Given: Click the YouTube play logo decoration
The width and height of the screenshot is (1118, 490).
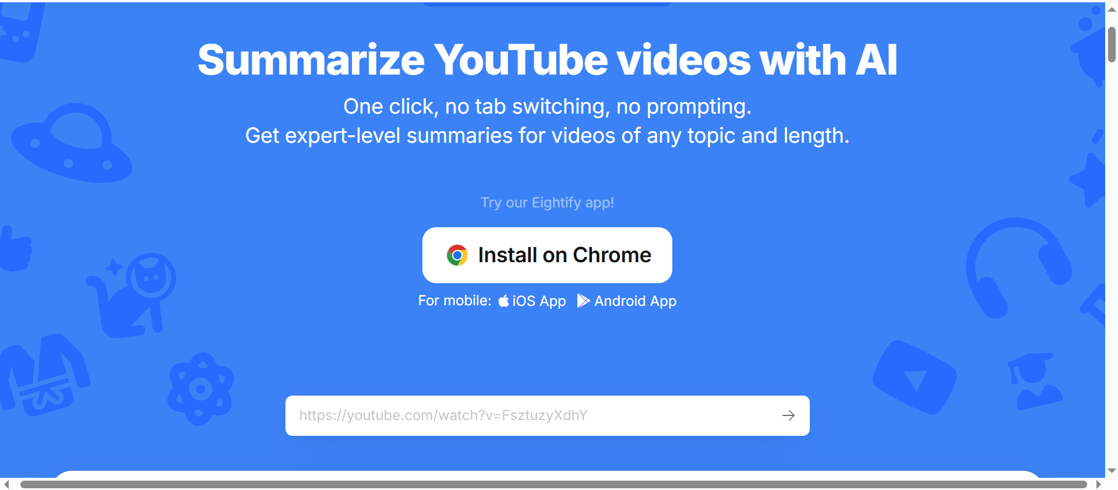Looking at the screenshot, I should tap(914, 378).
